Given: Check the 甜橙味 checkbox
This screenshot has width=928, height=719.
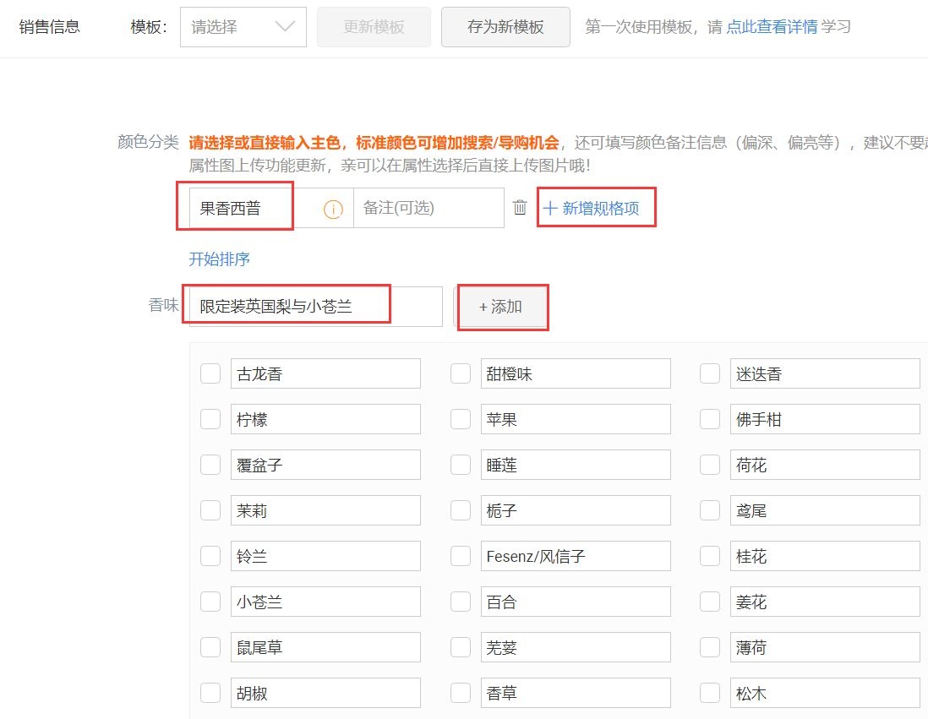Looking at the screenshot, I should pyautogui.click(x=461, y=373).
